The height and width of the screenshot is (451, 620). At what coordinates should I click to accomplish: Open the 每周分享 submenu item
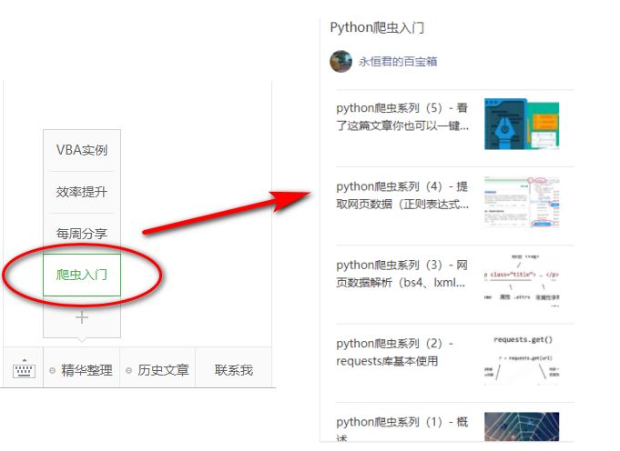(82, 234)
